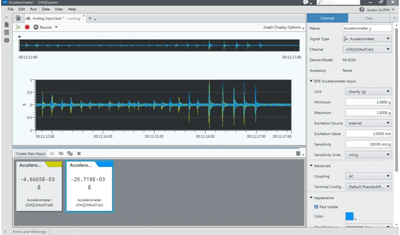
Task: Click the Record button
Action: pyautogui.click(x=42, y=27)
